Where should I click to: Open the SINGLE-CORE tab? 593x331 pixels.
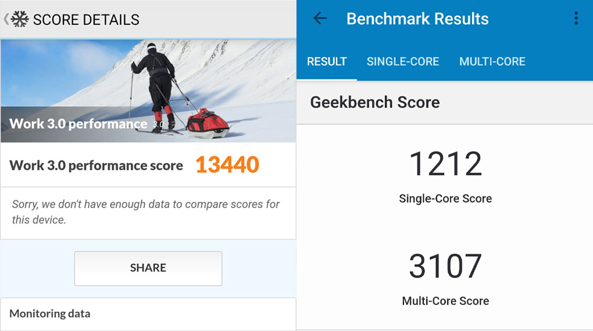click(403, 62)
